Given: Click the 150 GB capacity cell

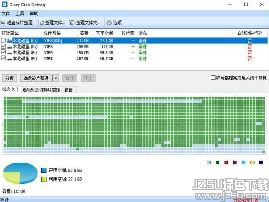Looking at the screenshot, I should (83, 47).
